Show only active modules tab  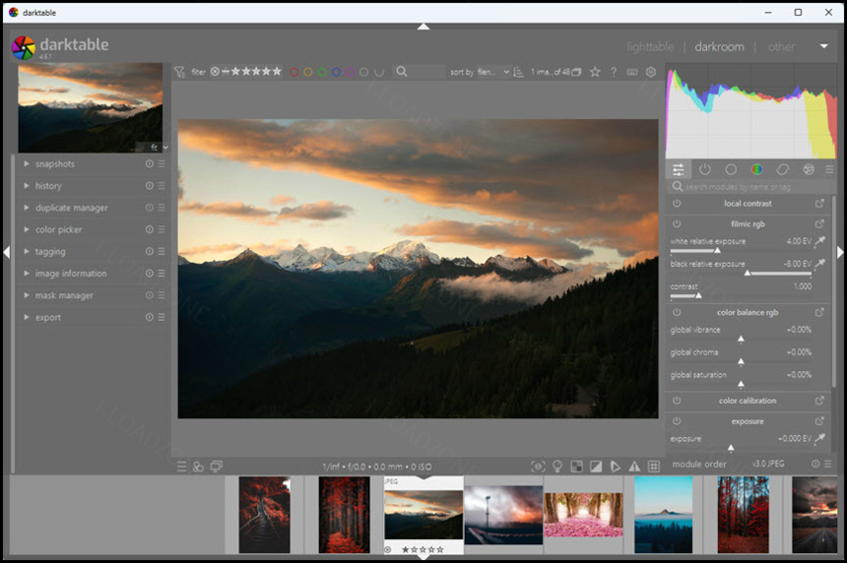coord(704,170)
